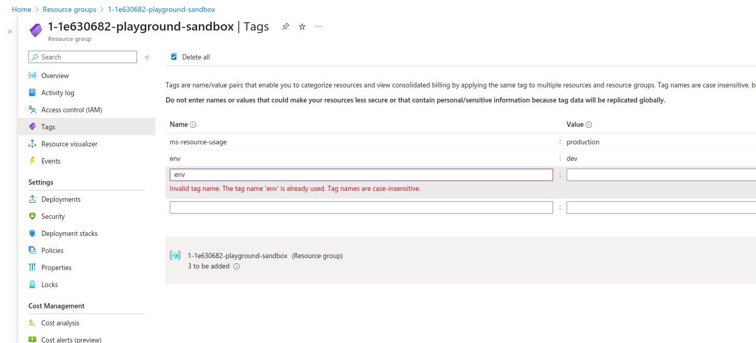Click the sidebar Search field

pos(83,57)
